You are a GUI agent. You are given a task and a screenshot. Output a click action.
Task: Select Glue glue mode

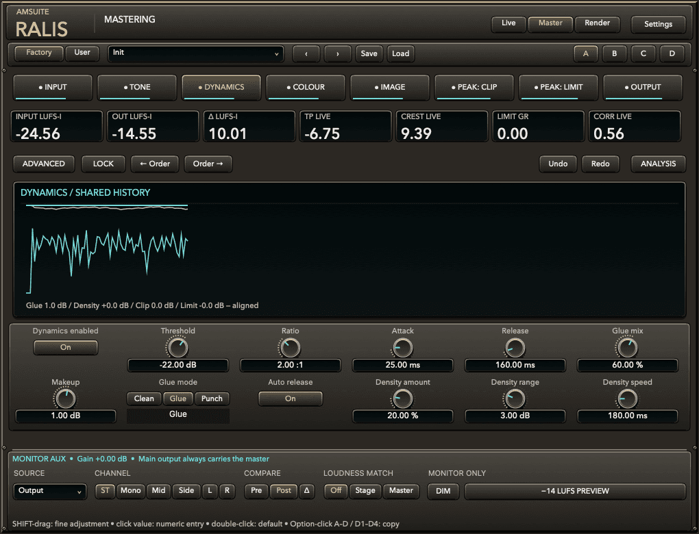tap(178, 398)
